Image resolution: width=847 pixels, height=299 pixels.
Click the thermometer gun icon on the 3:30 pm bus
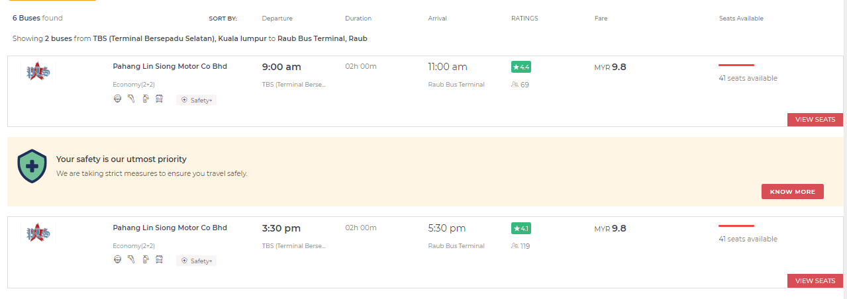[131, 260]
